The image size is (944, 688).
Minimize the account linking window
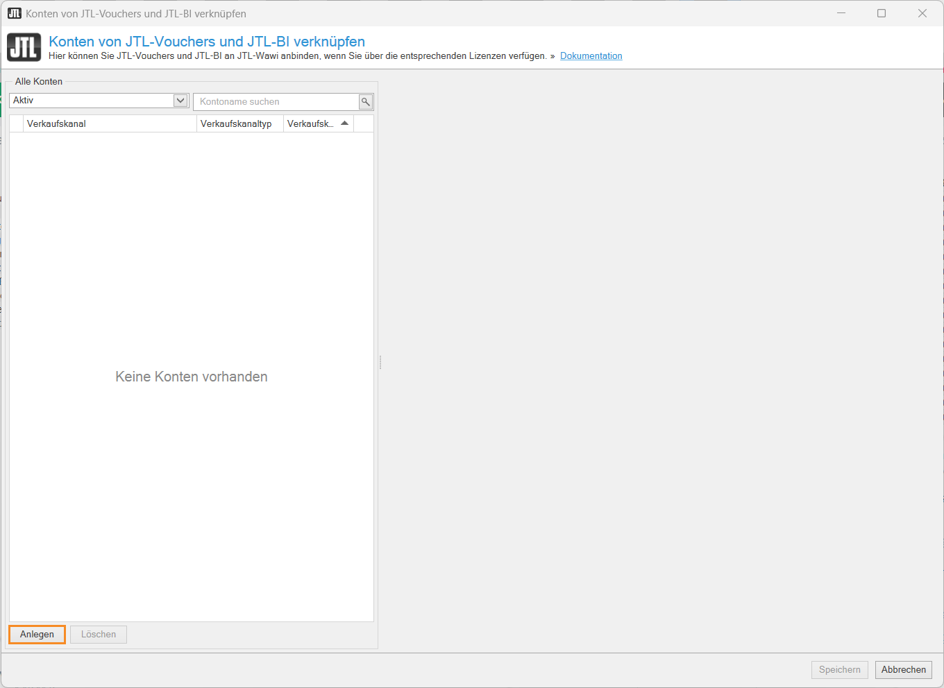click(841, 13)
